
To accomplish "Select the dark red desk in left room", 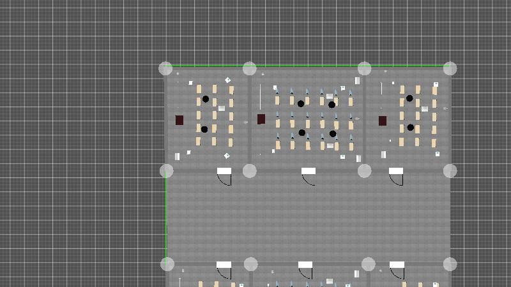I will pos(179,120).
